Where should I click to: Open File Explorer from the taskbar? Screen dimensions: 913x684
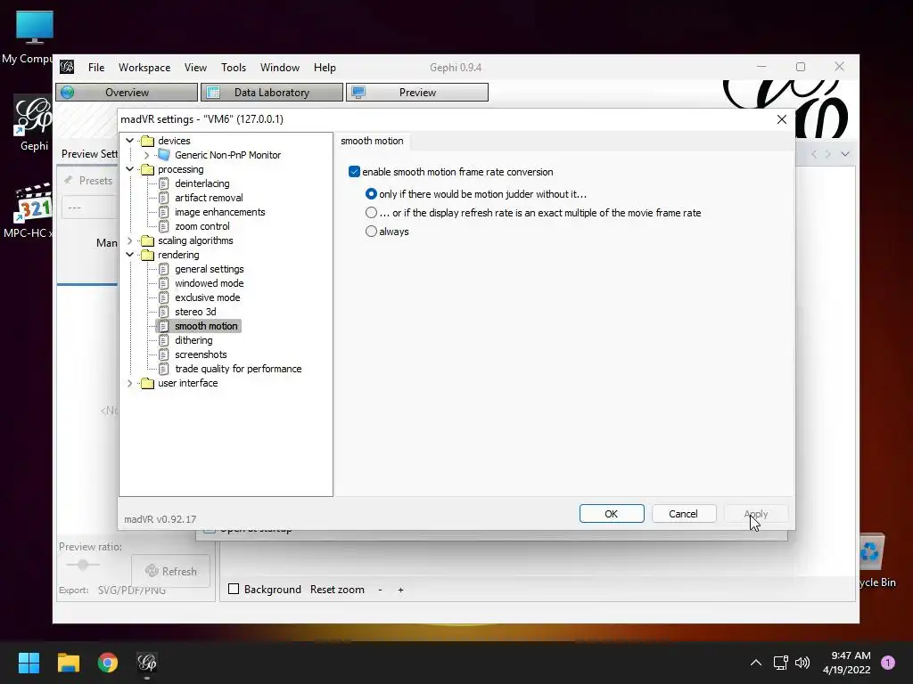point(68,663)
